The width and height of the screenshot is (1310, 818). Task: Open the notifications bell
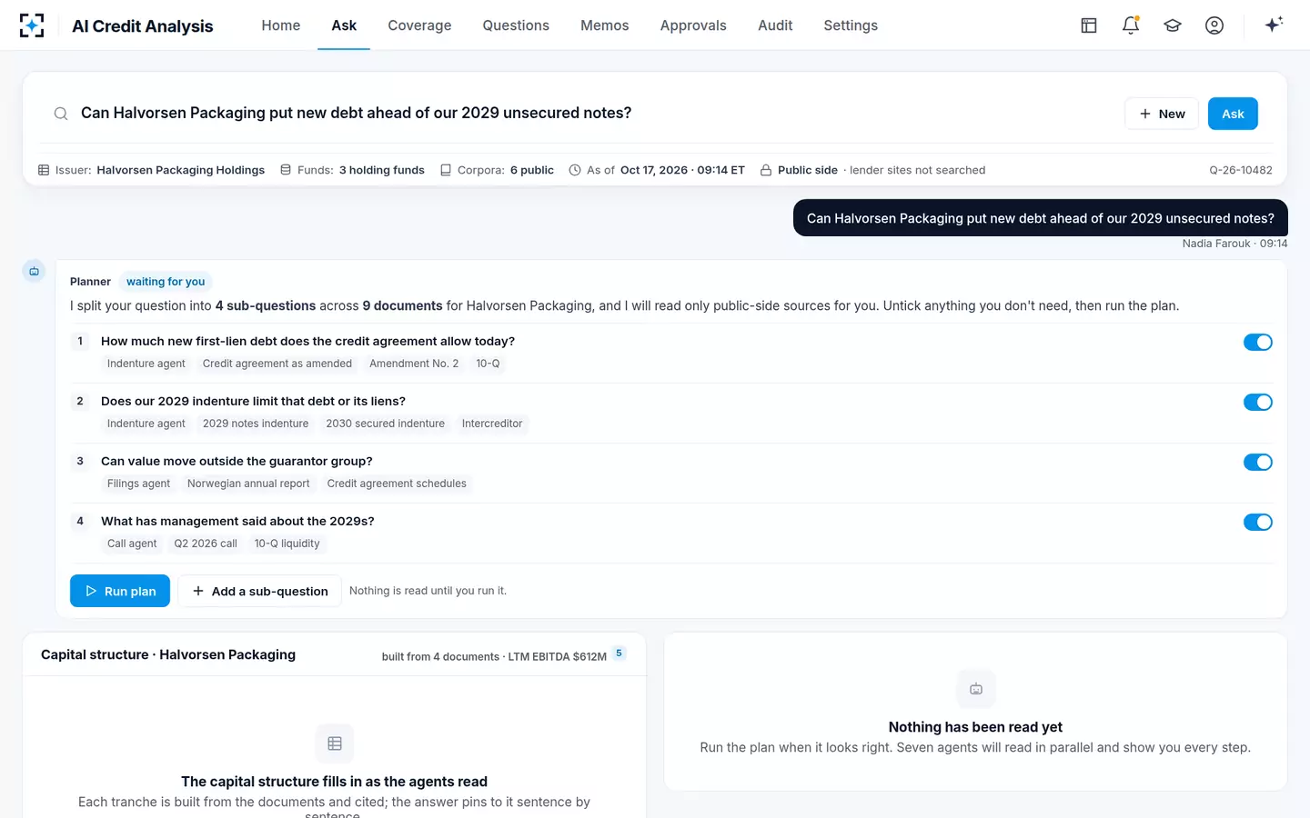(1131, 25)
